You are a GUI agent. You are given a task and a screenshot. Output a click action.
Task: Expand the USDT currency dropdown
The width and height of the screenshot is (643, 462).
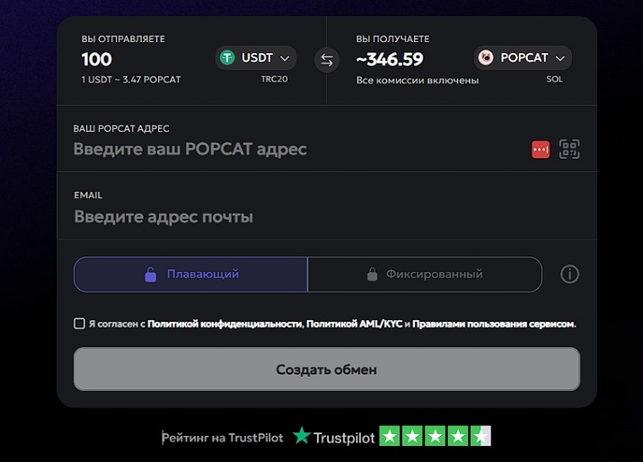(255, 57)
